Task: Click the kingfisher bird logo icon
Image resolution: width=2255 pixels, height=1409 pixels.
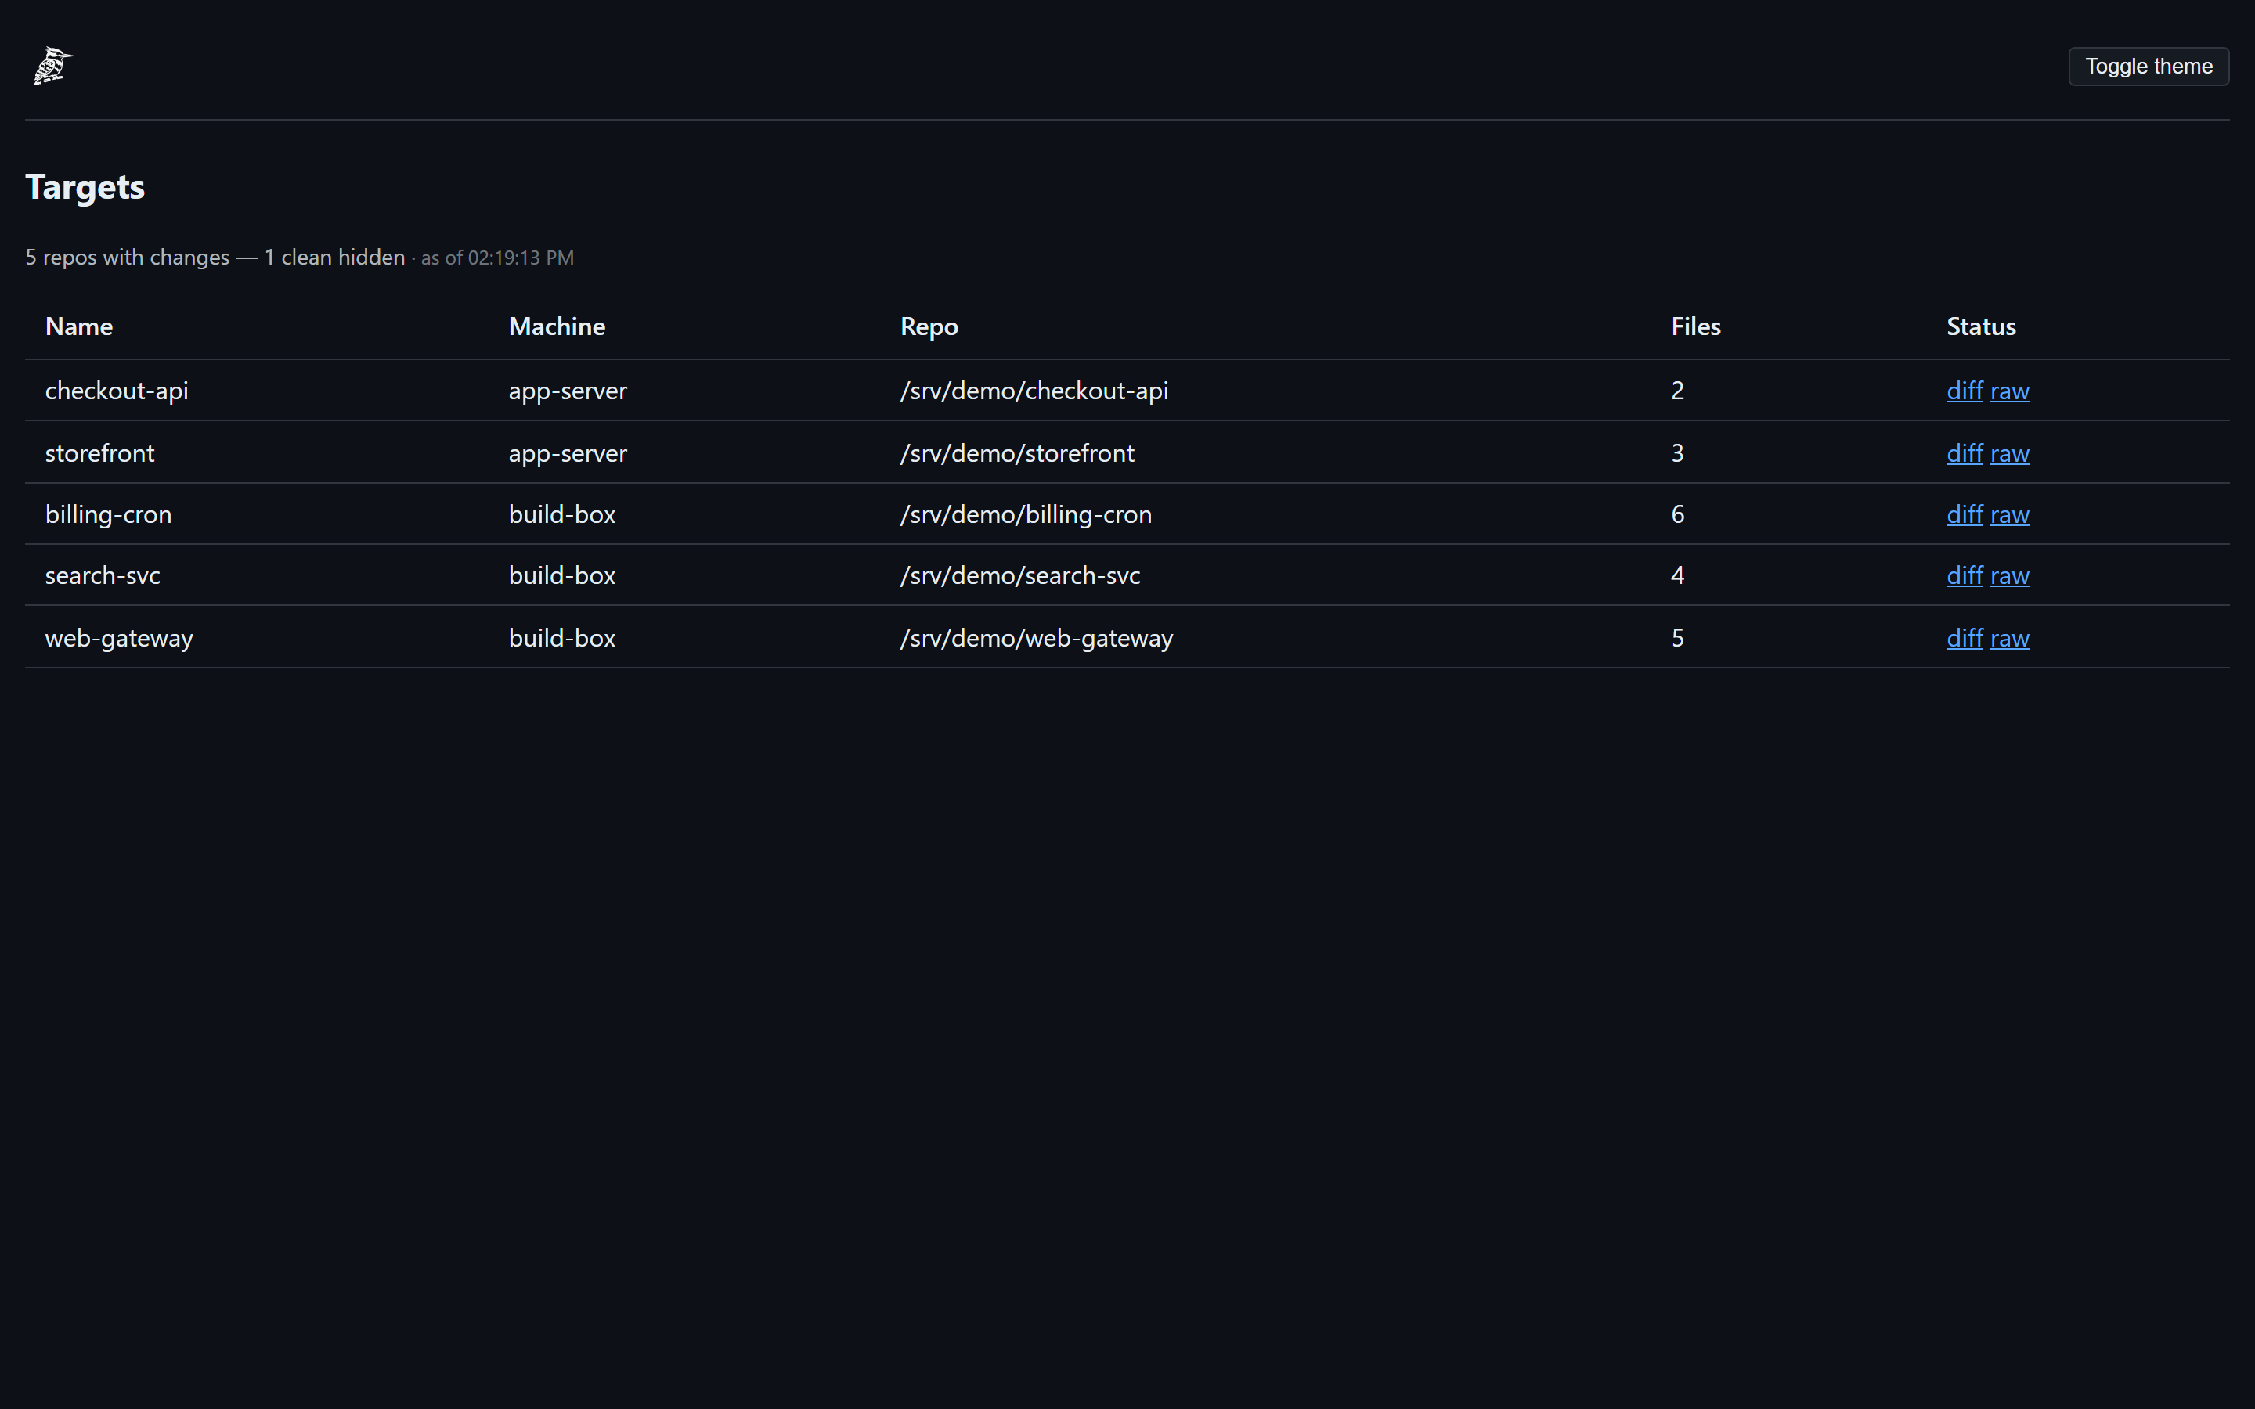Action: (x=53, y=67)
